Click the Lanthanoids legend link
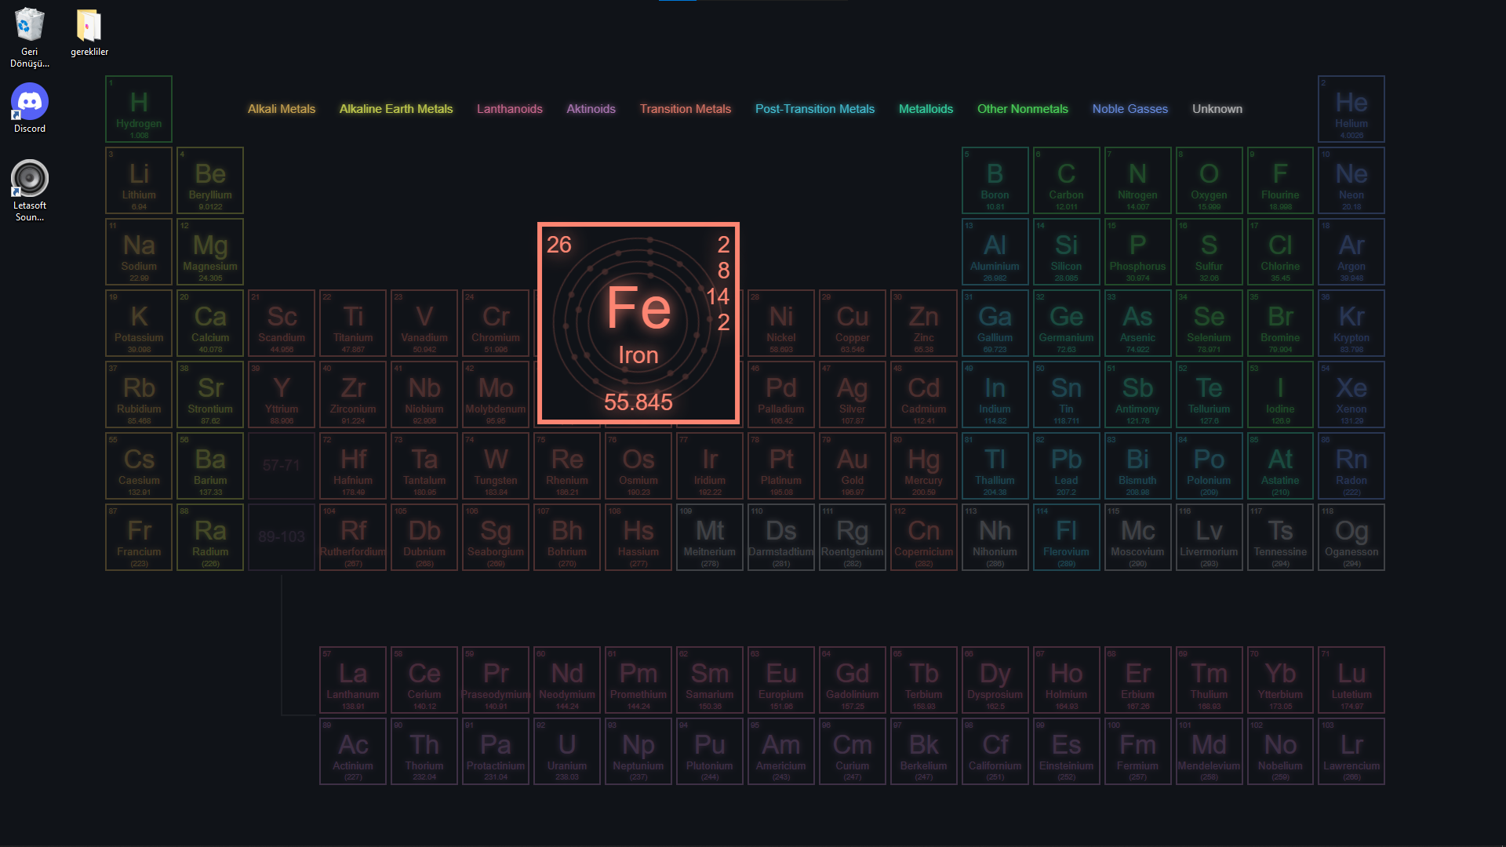This screenshot has width=1506, height=847. (x=509, y=109)
